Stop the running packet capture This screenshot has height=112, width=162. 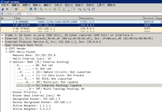(7, 9)
